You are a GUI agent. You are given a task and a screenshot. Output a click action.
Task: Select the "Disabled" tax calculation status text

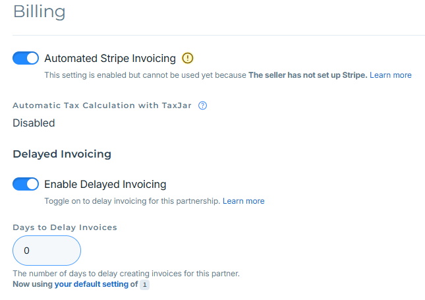pyautogui.click(x=34, y=123)
